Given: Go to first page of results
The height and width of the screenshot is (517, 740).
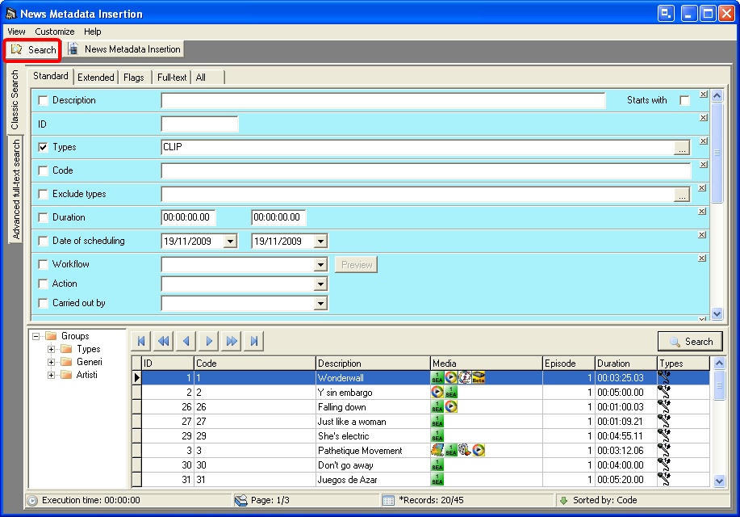Looking at the screenshot, I should 140,342.
